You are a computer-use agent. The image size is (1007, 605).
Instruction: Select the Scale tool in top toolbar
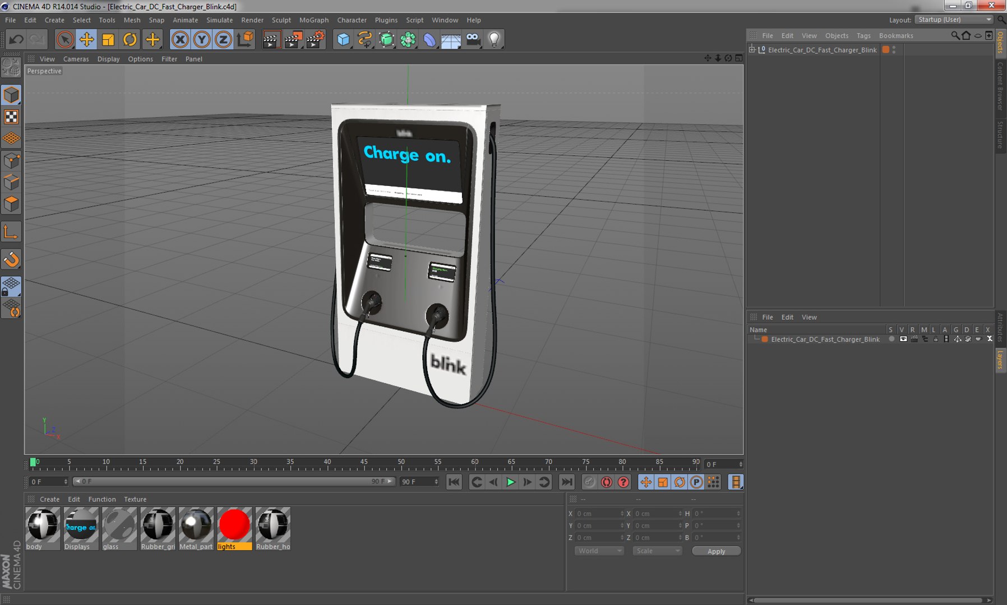coord(108,40)
